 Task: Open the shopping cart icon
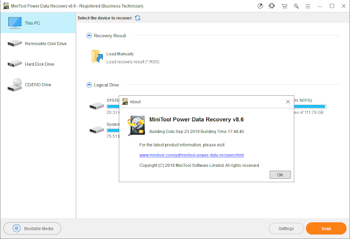[284, 6]
